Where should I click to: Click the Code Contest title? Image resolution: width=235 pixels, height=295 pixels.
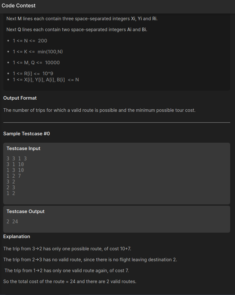pos(19,6)
